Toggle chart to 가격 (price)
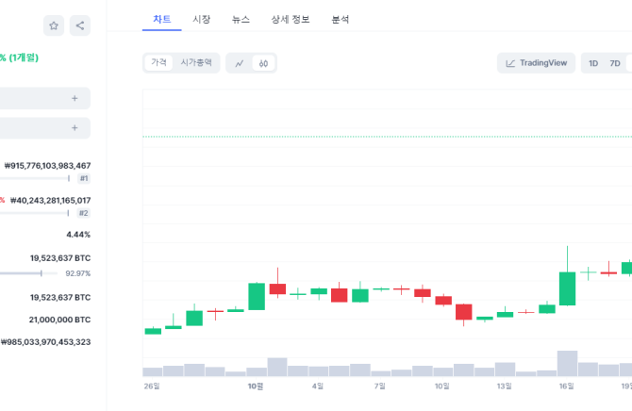632x411 pixels. (x=159, y=62)
